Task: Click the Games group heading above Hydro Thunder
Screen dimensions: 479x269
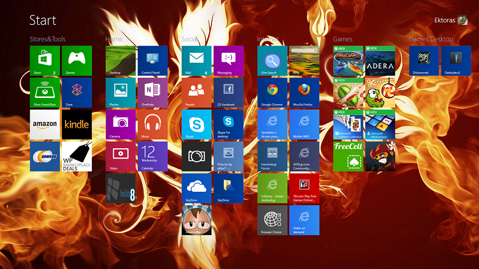Action: pyautogui.click(x=342, y=39)
